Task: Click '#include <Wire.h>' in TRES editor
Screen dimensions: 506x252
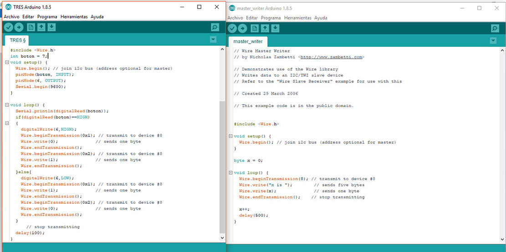Action: coord(33,50)
